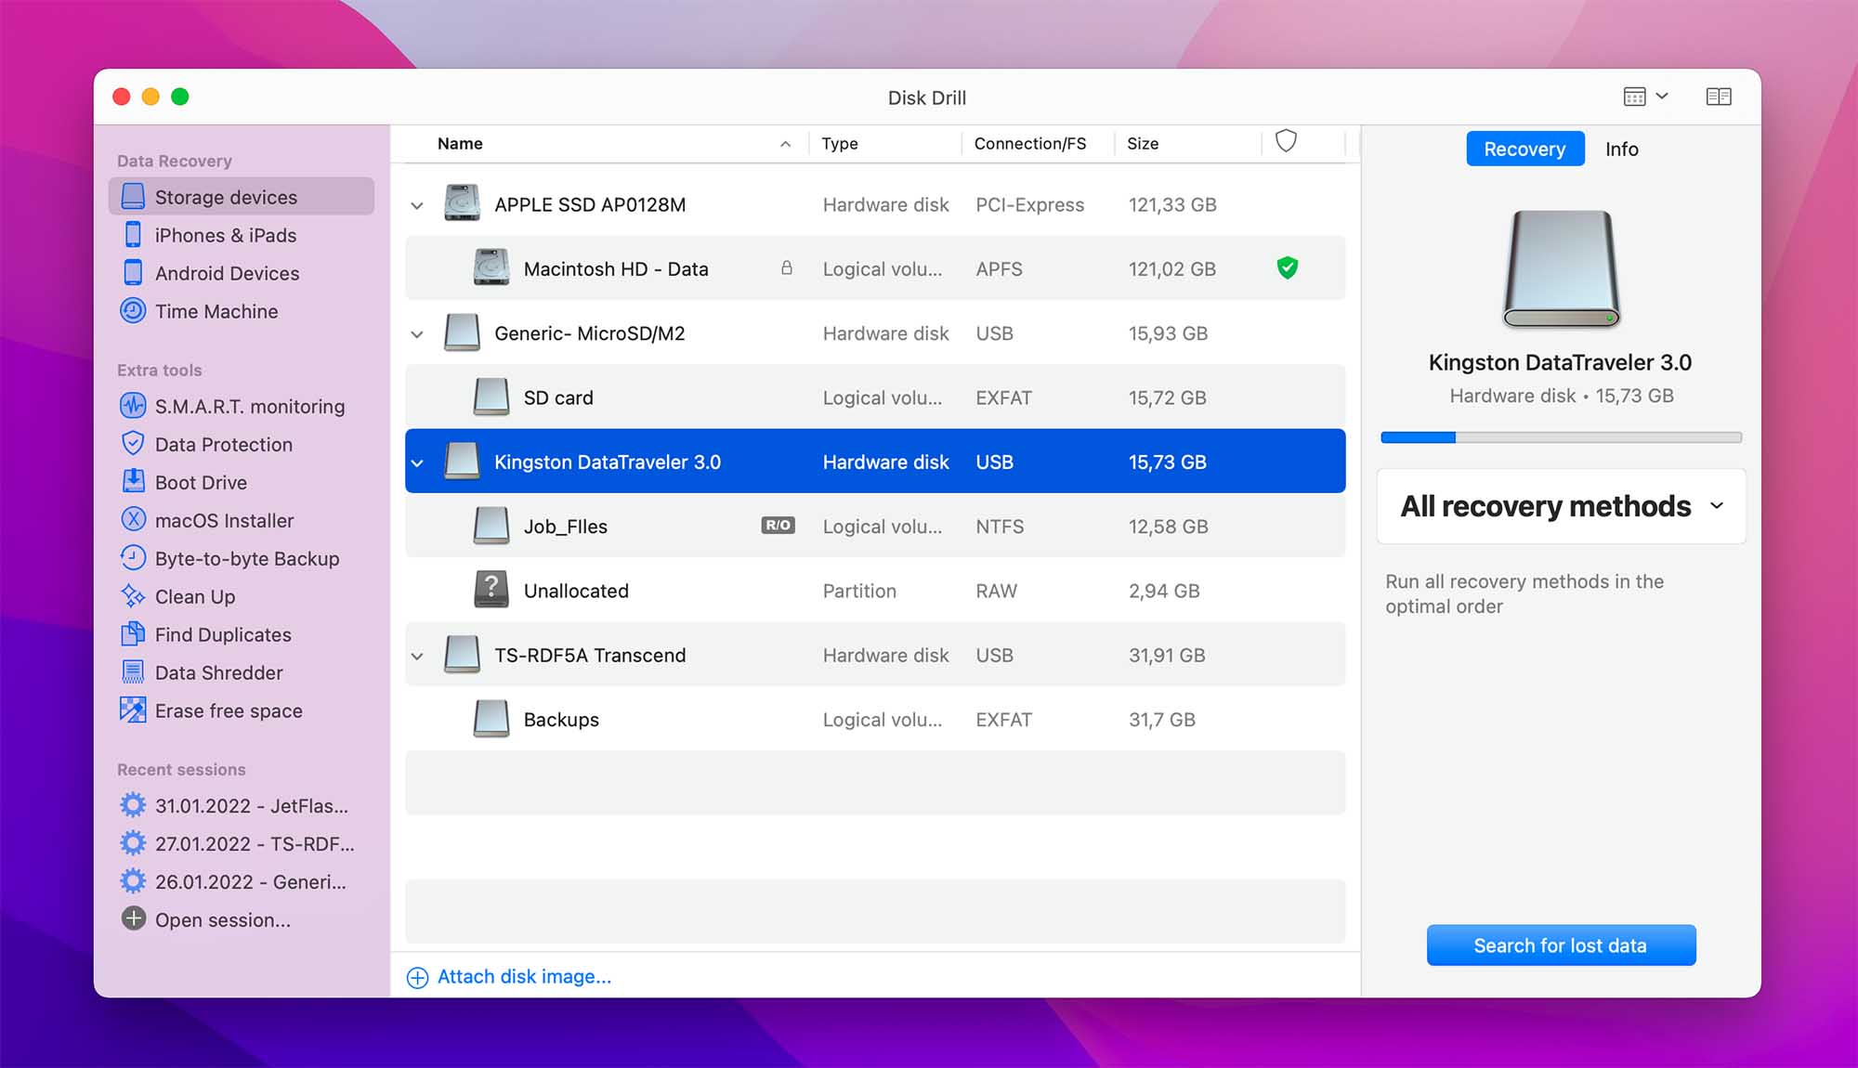Expand the TS-RDF5A Transcend device
The image size is (1858, 1068).
click(416, 655)
